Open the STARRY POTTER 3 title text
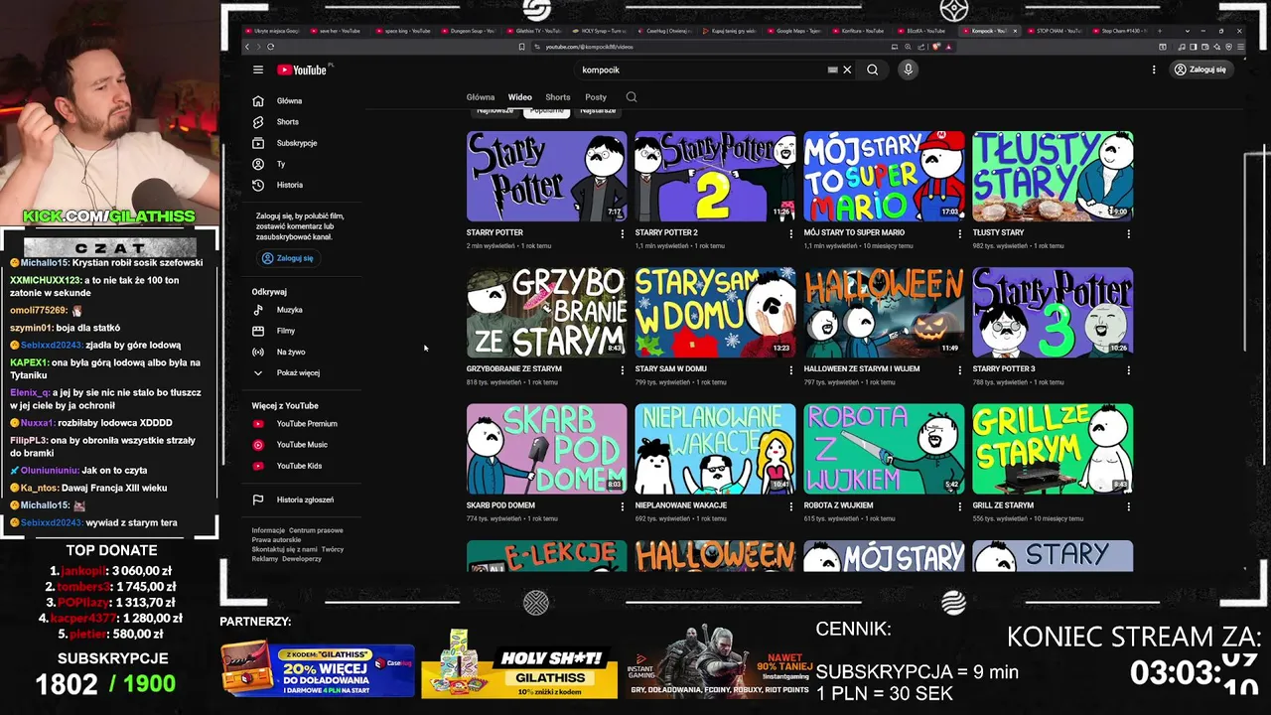 tap(1004, 368)
